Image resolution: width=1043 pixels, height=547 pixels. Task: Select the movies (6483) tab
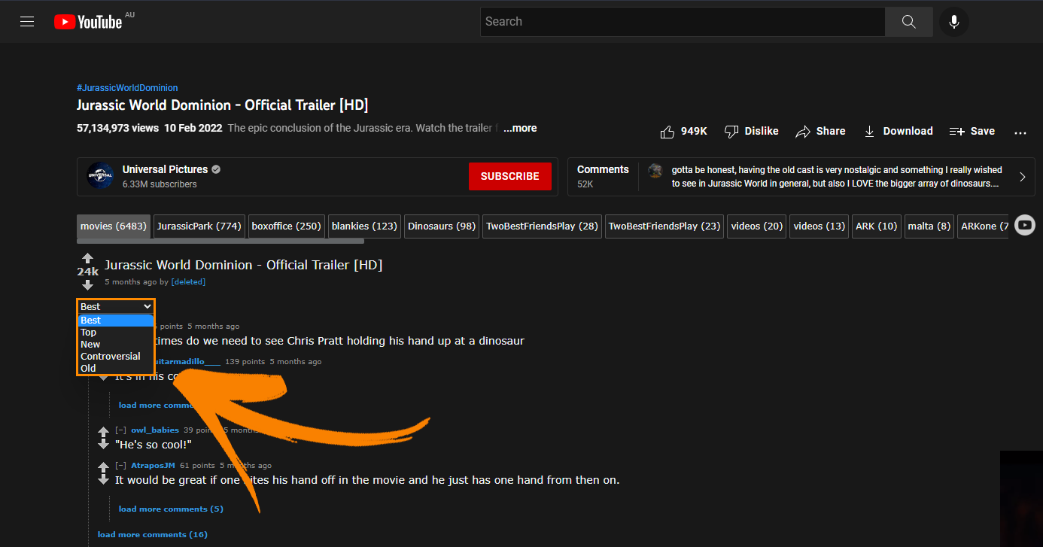114,226
